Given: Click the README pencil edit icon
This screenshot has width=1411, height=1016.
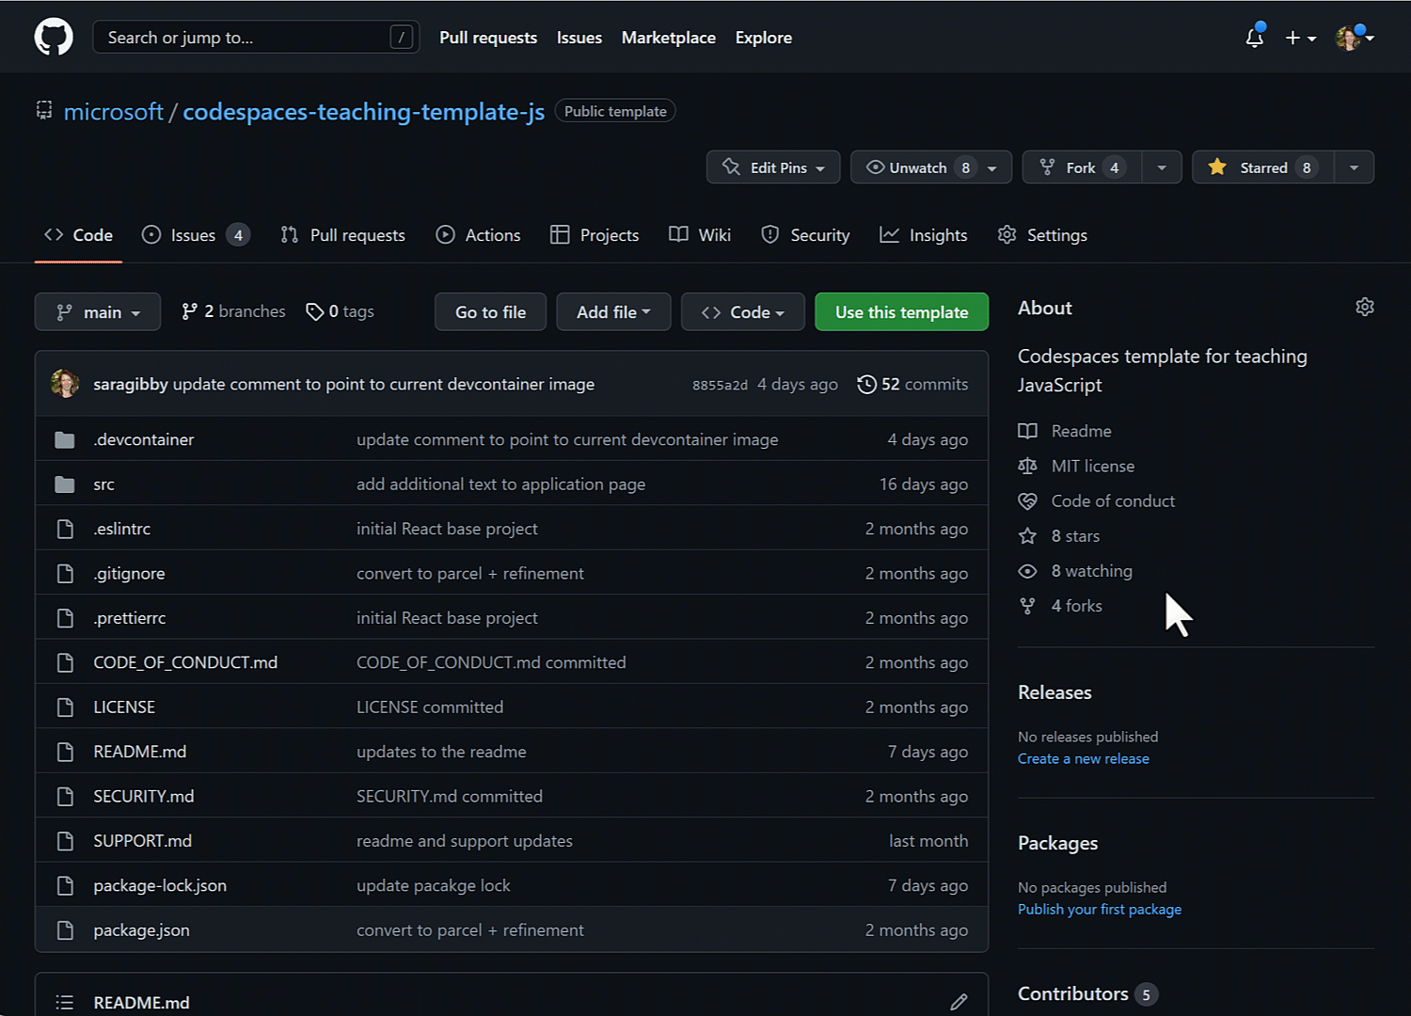Looking at the screenshot, I should point(959,1002).
